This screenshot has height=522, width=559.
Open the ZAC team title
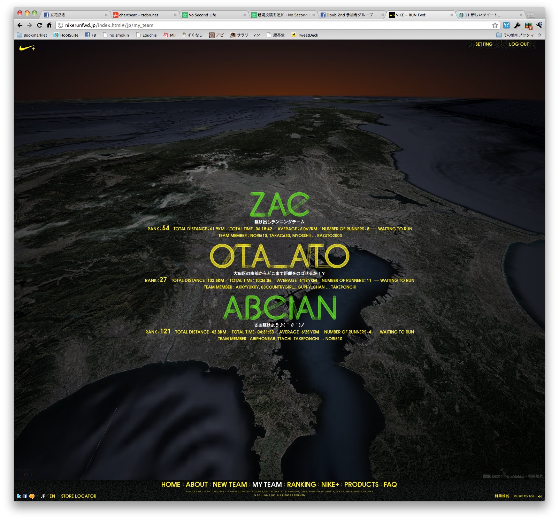coord(279,204)
